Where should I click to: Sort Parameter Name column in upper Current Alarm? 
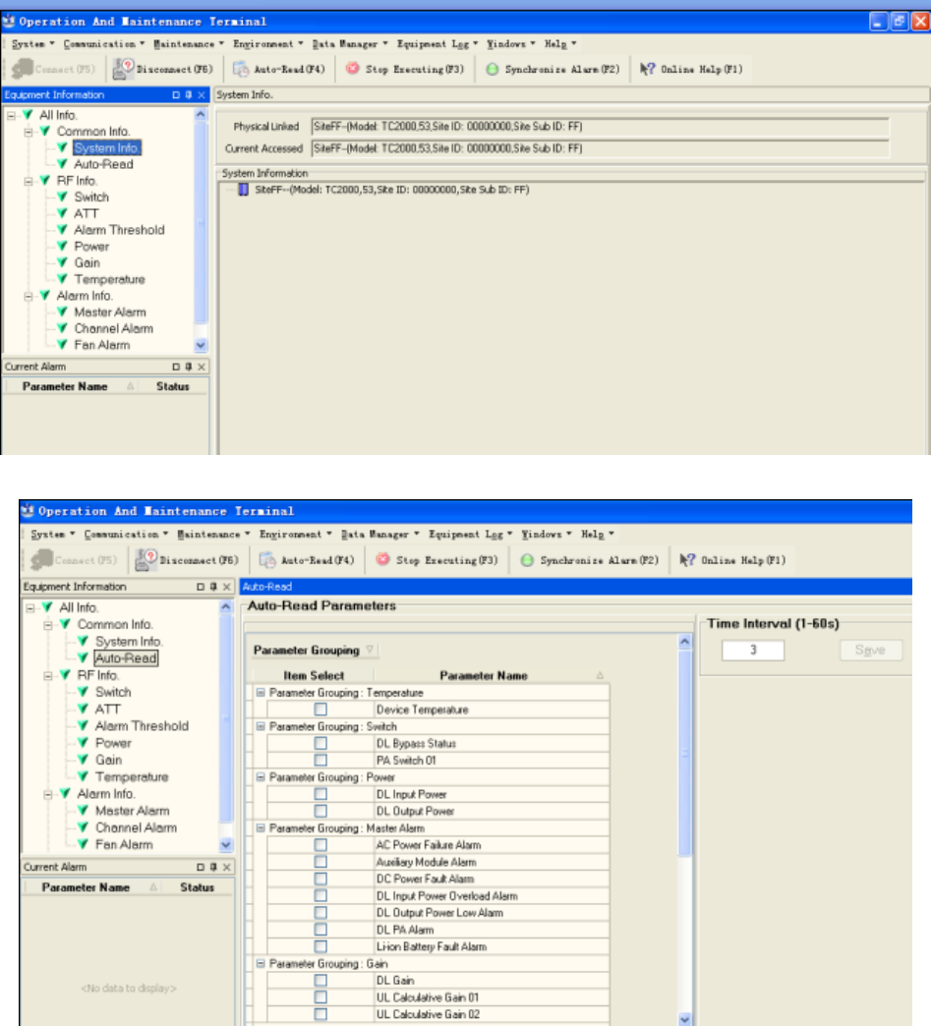(72, 386)
